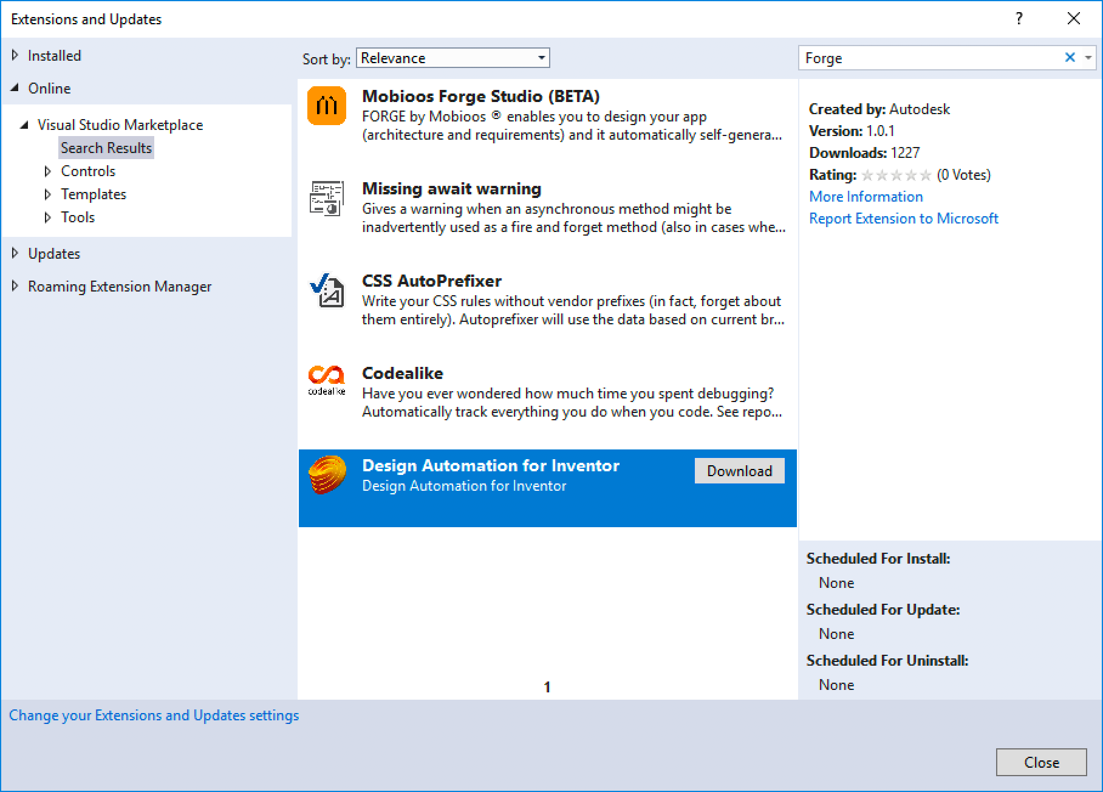Expand the Templates node

[48, 194]
